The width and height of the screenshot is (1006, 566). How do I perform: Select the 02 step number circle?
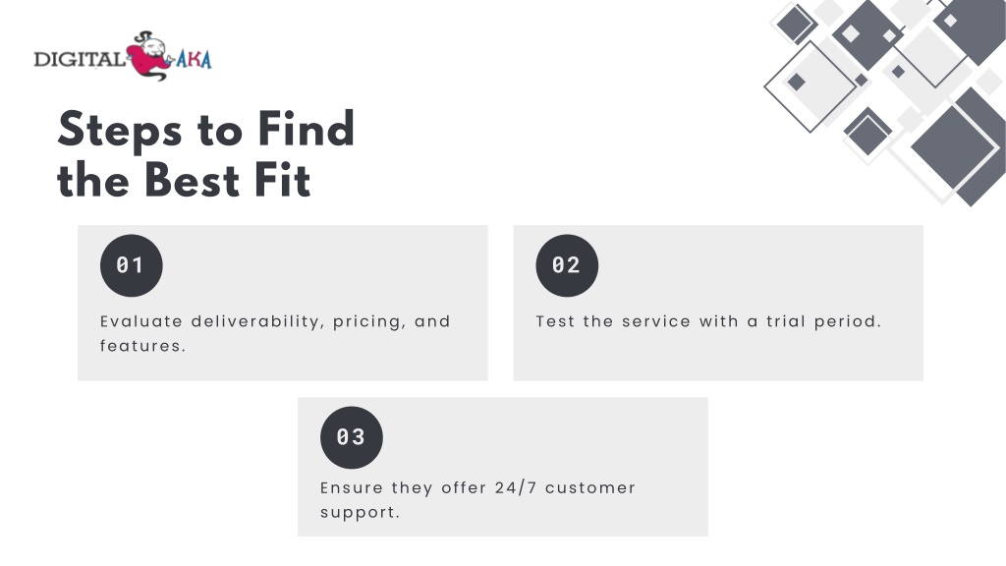pyautogui.click(x=567, y=265)
